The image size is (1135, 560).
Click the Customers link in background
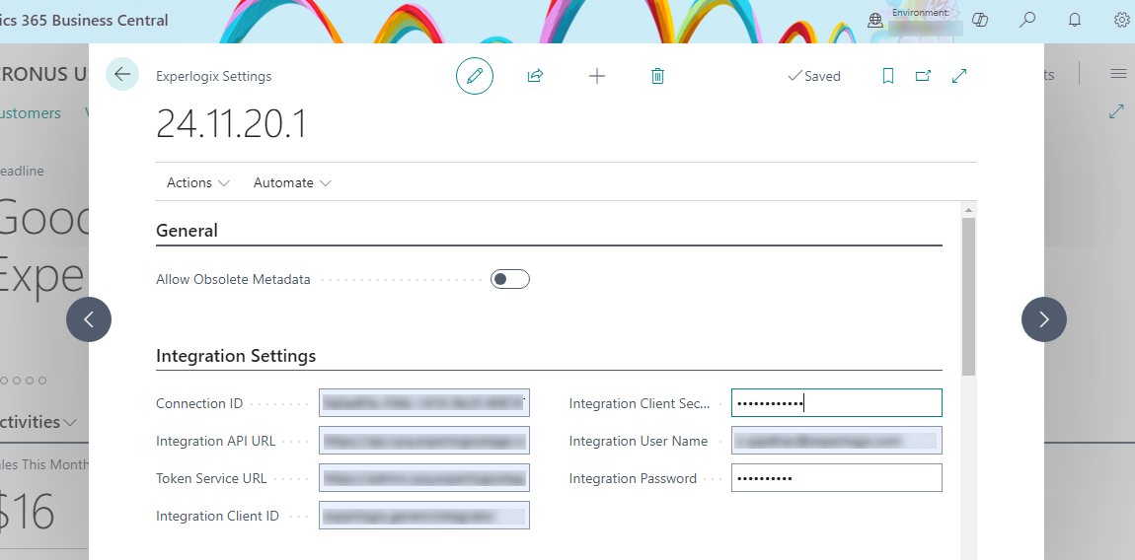pos(31,112)
